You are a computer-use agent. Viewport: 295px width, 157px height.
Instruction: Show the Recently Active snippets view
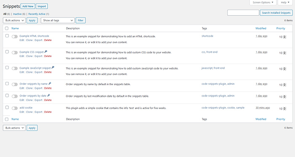pos(37,14)
